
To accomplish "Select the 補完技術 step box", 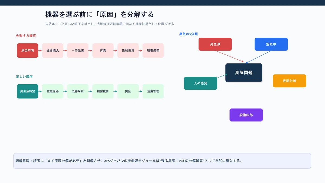I will point(103,91).
